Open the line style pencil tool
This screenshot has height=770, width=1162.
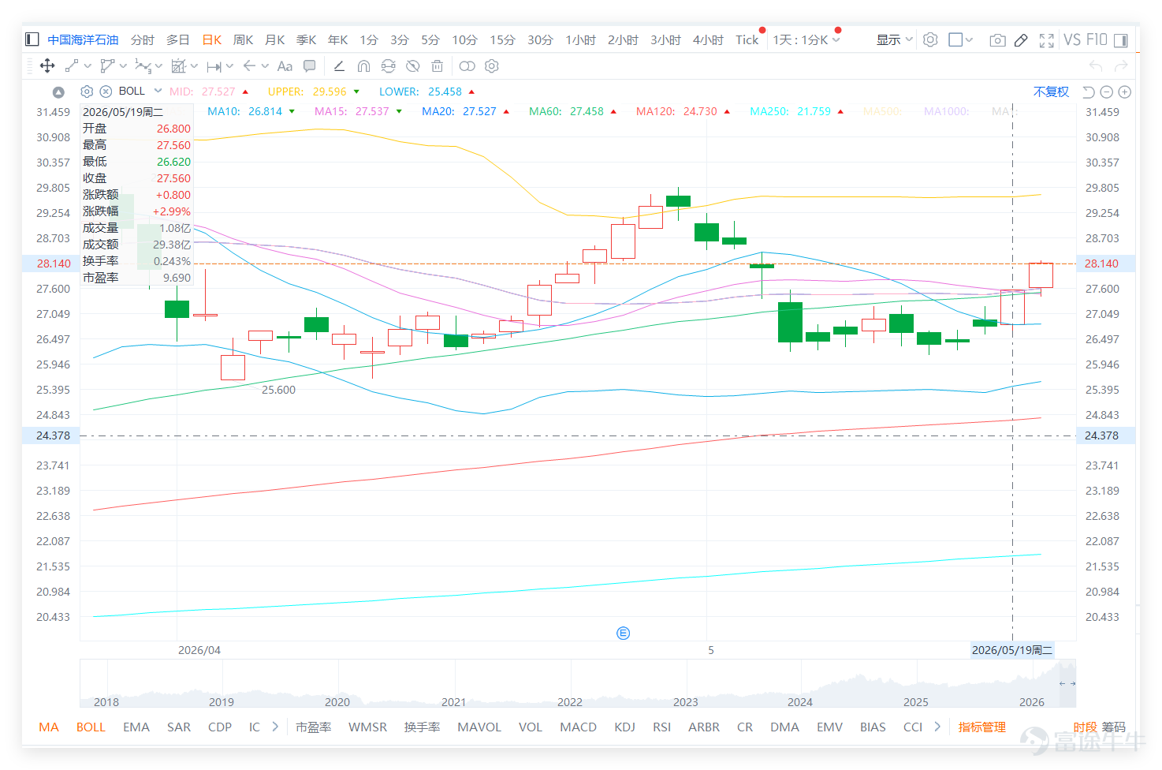(339, 66)
